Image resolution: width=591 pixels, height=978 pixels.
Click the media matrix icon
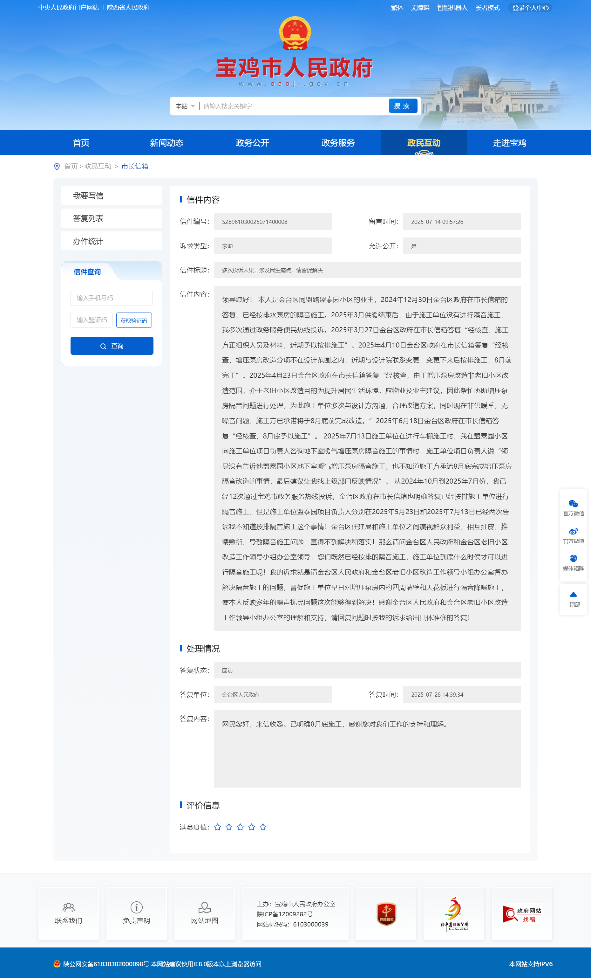[573, 558]
